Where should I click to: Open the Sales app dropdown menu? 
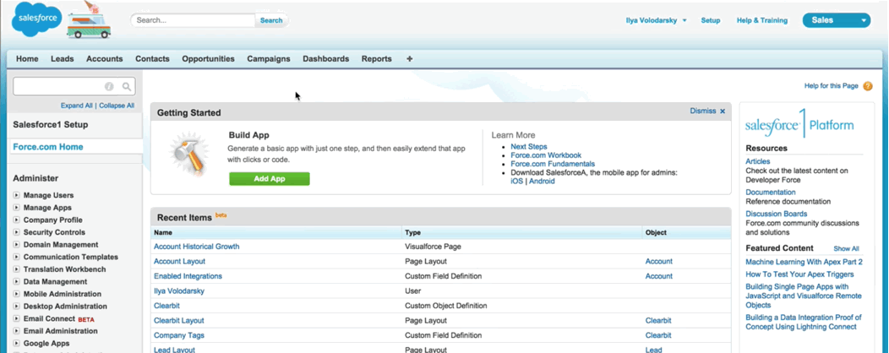837,20
